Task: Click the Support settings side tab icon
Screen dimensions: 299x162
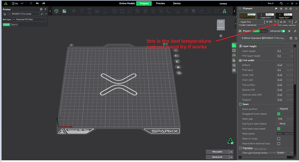Action: tap(234, 60)
